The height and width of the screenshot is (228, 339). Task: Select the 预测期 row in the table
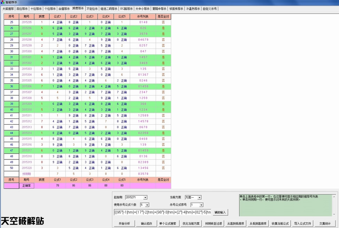[x=27, y=174]
